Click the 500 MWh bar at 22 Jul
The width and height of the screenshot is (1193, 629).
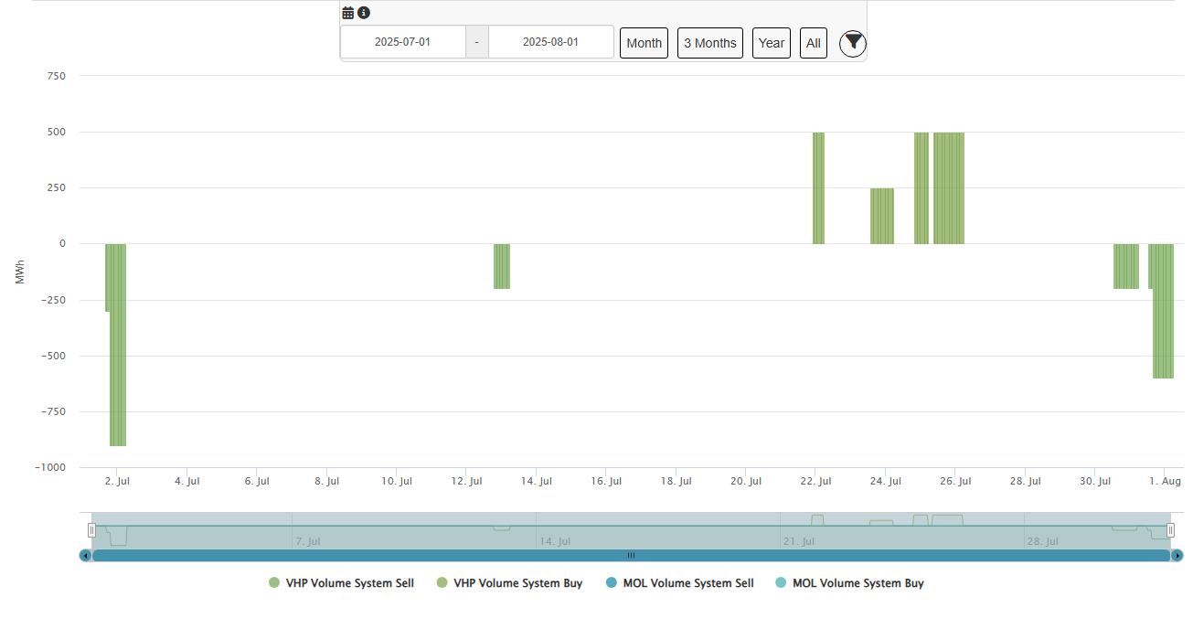(818, 187)
